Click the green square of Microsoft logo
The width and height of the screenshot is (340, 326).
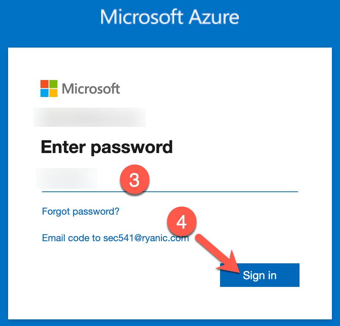tap(53, 84)
